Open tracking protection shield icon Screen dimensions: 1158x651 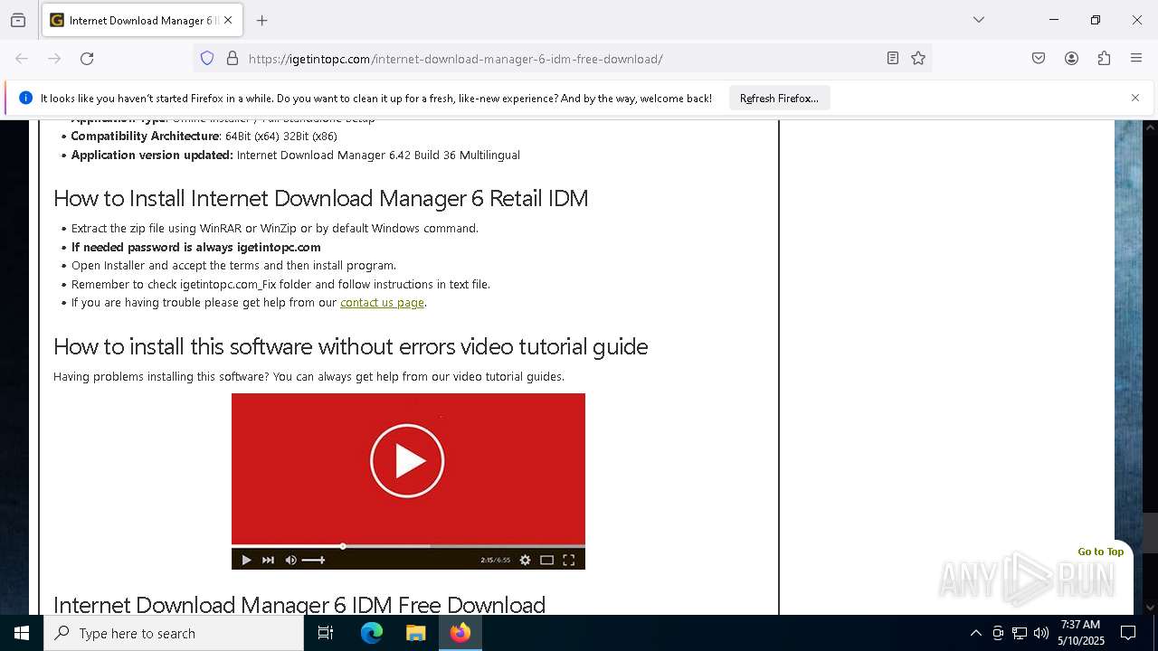coord(207,59)
